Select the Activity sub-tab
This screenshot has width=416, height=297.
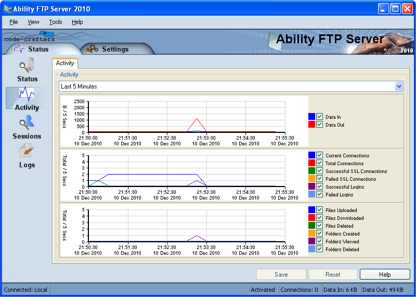[64, 63]
